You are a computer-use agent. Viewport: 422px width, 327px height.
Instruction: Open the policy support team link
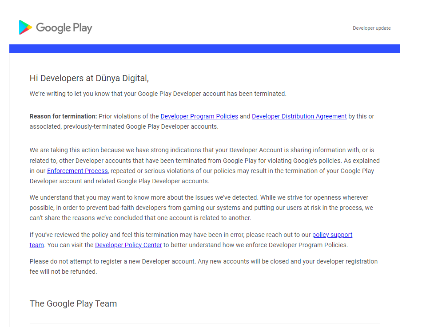point(332,235)
